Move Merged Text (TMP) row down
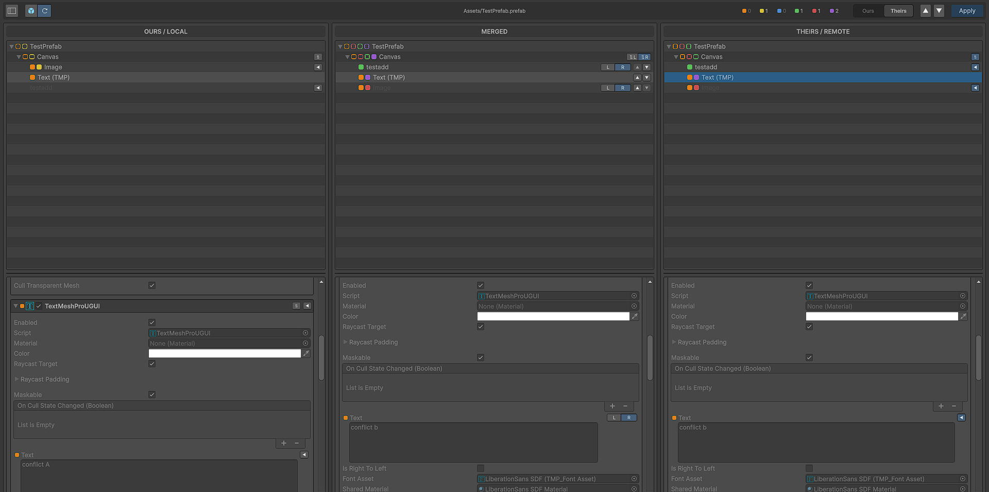 (x=646, y=78)
